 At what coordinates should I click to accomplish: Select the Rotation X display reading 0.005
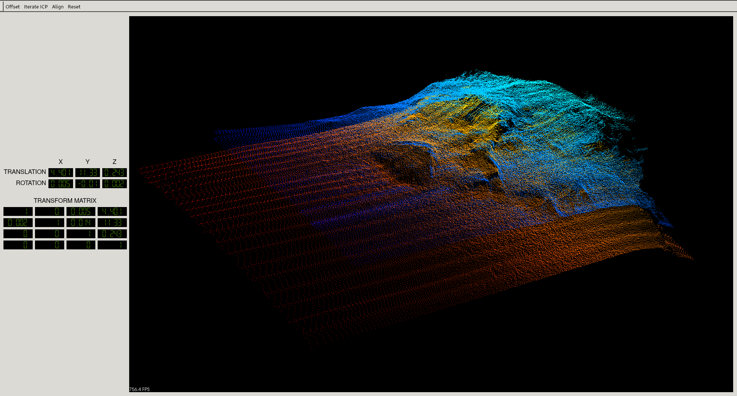click(x=61, y=184)
